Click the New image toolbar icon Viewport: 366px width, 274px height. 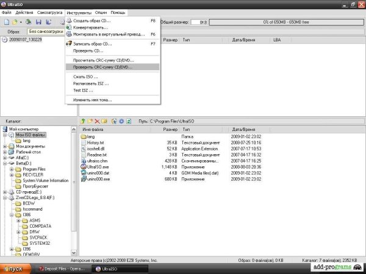tap(7, 22)
